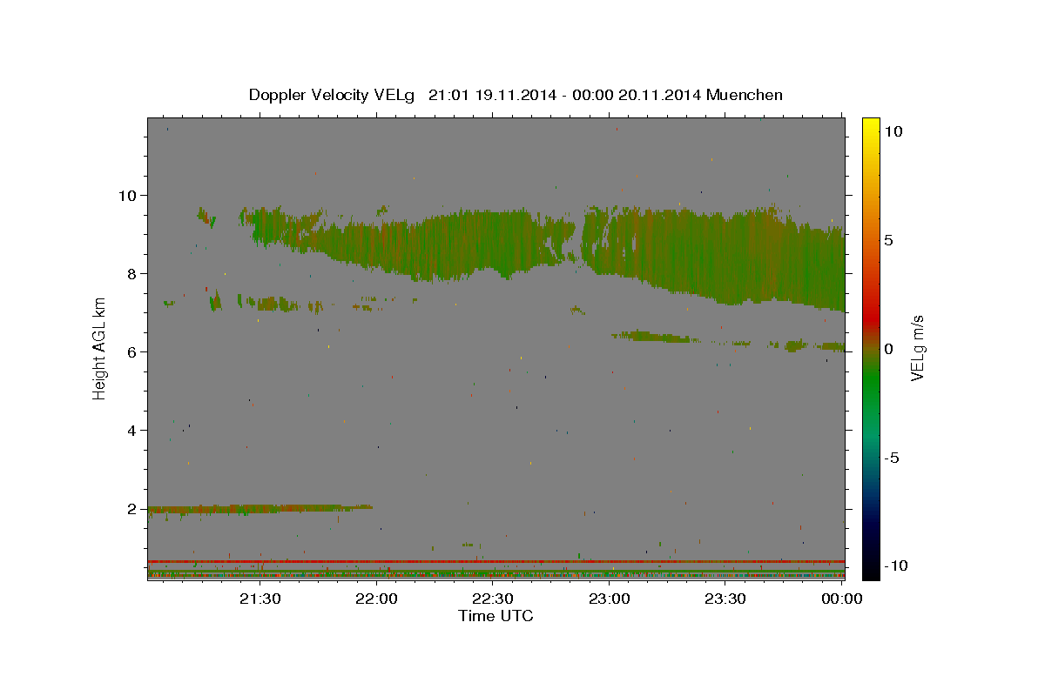The height and width of the screenshot is (696, 1045).
Task: Click the colorbar value 10 label
Action: pos(893,130)
